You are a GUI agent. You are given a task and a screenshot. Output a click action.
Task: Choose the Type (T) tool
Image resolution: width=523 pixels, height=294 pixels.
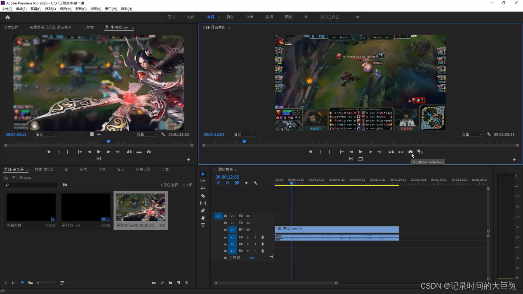click(203, 225)
